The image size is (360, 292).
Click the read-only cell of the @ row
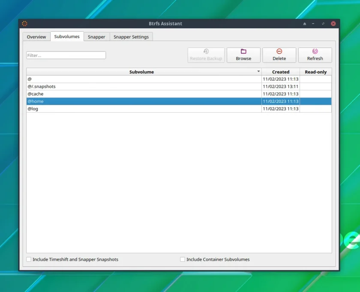[316, 79]
